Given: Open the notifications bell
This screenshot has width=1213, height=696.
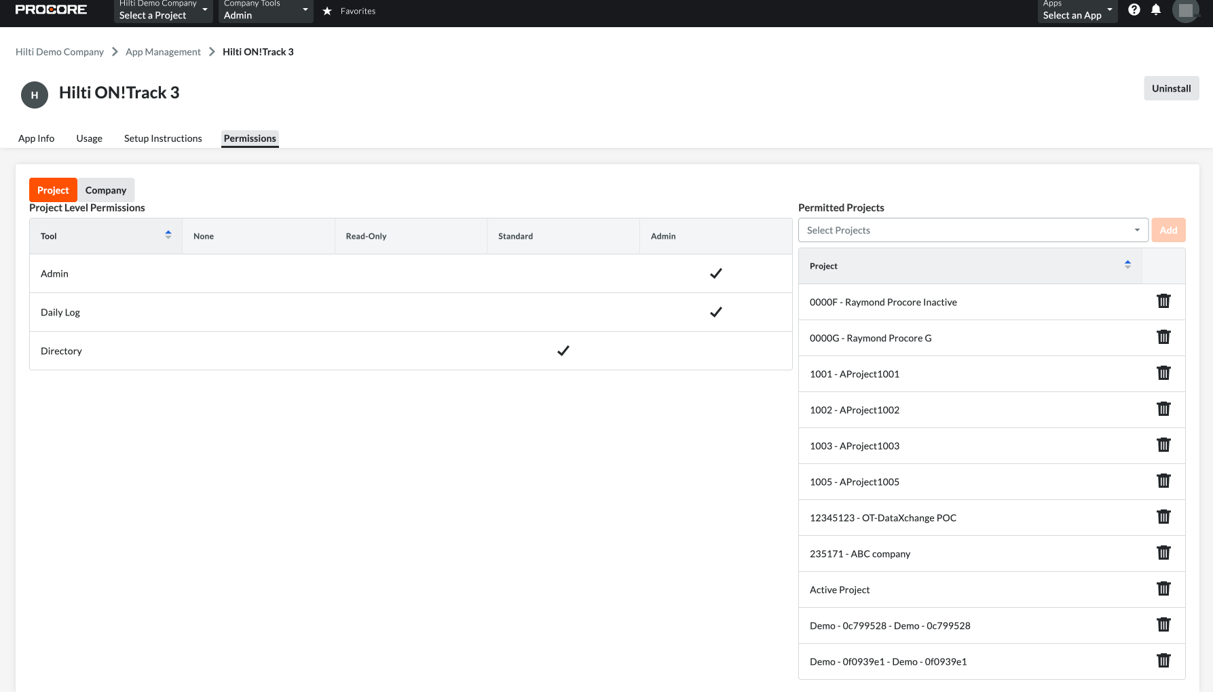Looking at the screenshot, I should 1156,9.
